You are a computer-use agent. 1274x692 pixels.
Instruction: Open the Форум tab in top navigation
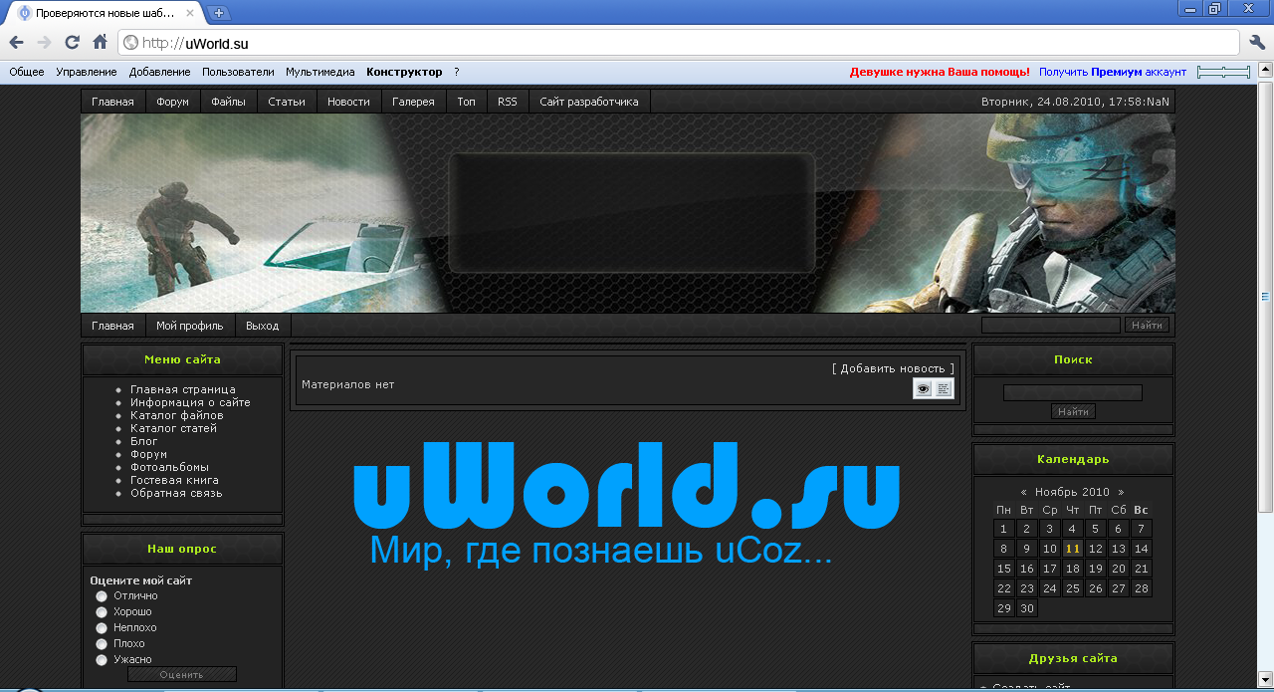[x=172, y=102]
